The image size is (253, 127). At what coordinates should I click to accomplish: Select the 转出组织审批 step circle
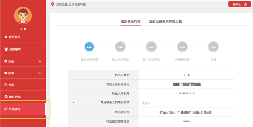coord(120,47)
